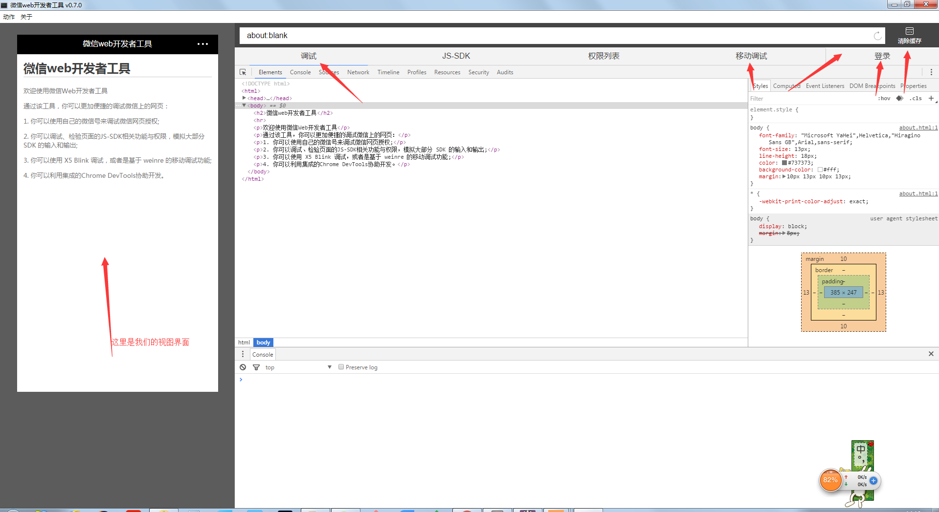This screenshot has height=512, width=939.
Task: Enable the Preserve log checkbox
Action: point(341,367)
